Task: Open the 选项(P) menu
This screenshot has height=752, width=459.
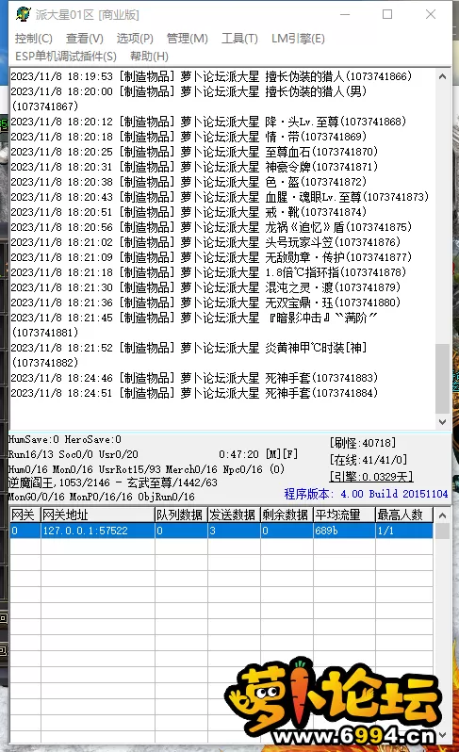Action: click(135, 39)
